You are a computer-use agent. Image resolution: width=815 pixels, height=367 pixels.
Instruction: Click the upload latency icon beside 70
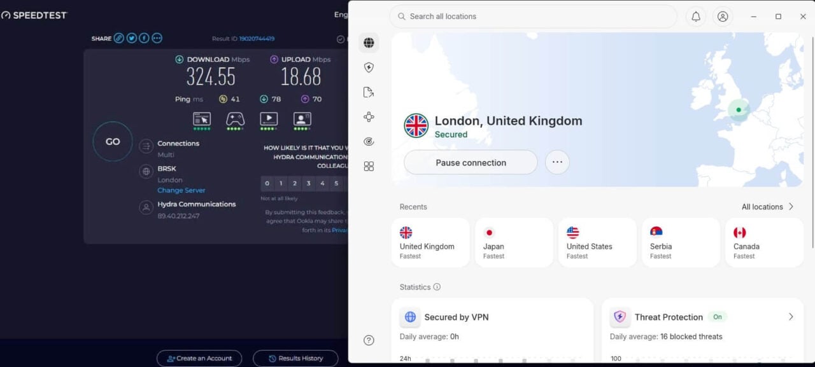pos(304,99)
